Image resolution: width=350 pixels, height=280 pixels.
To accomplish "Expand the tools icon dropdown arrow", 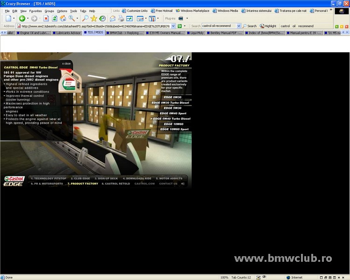I will [x=158, y=18].
